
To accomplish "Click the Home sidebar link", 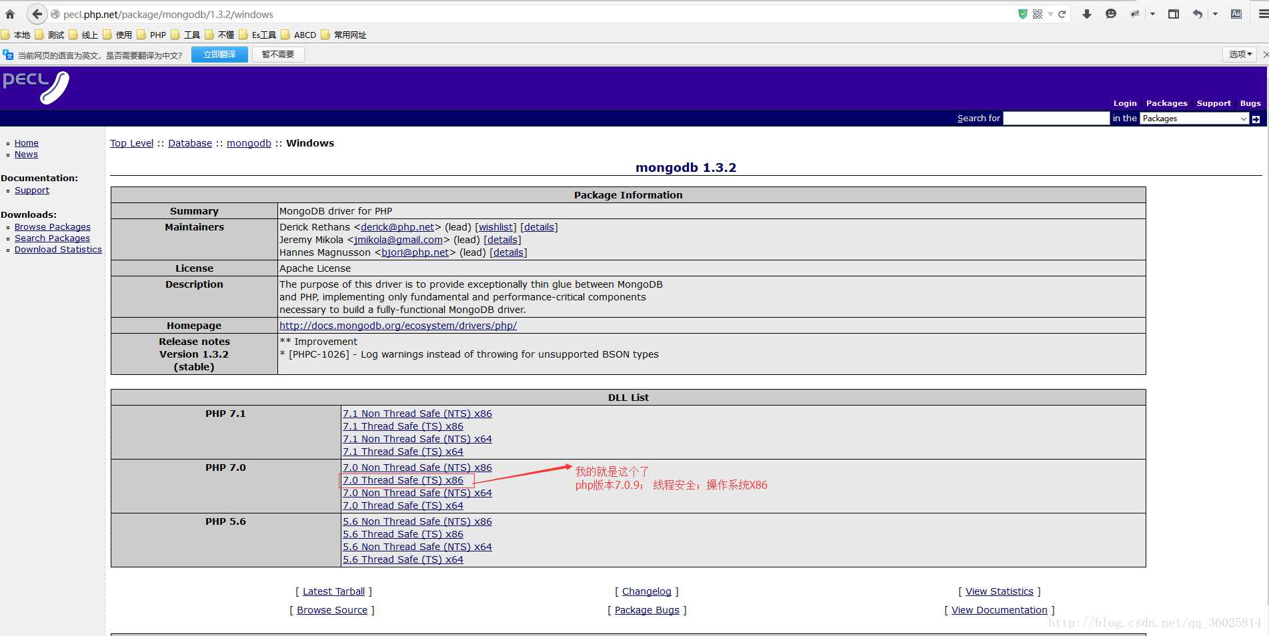I will click(x=27, y=143).
